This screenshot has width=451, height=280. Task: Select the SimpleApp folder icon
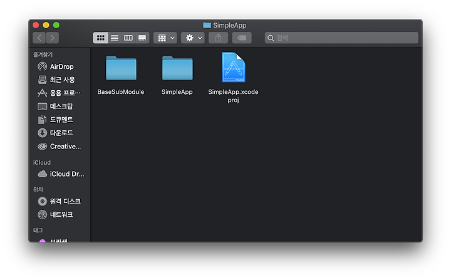coord(177,68)
